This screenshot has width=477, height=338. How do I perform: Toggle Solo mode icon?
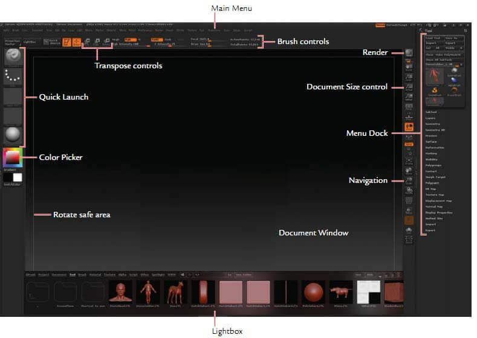coord(409,230)
